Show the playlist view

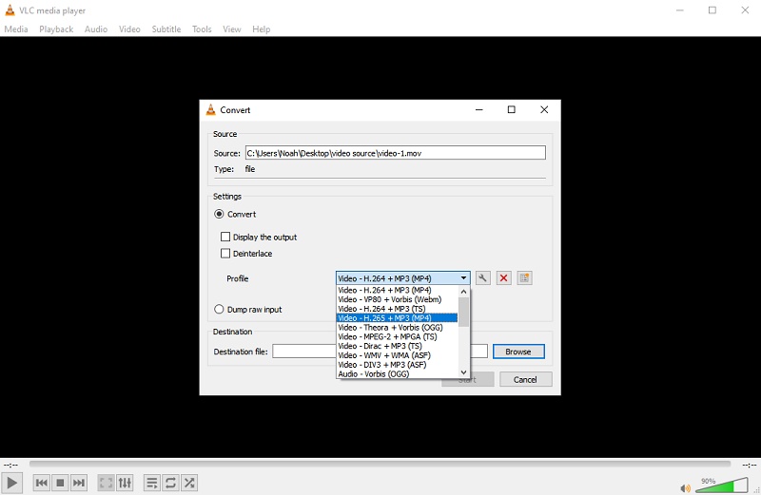point(152,483)
